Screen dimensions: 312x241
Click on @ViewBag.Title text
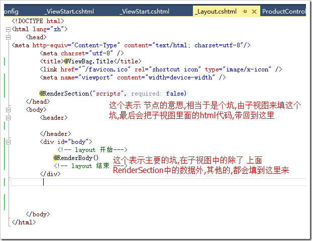(x=89, y=61)
